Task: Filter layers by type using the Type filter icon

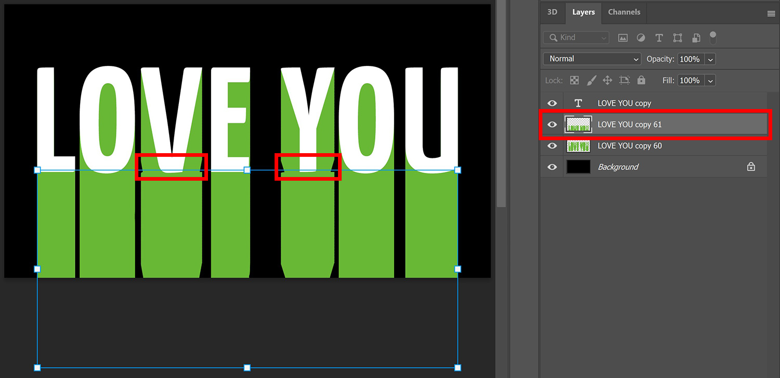Action: [x=659, y=37]
